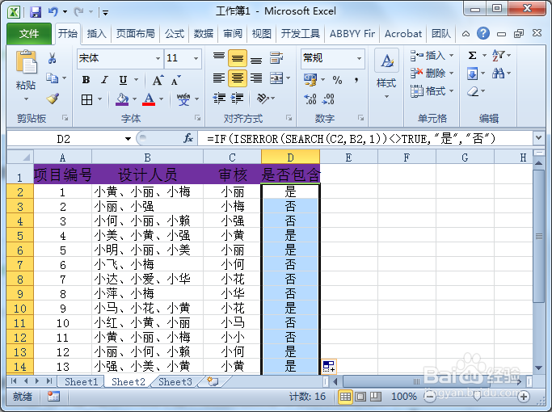Screen dimensions: 552x412
Task: Toggle middle vertical alignment
Action: click(x=238, y=57)
